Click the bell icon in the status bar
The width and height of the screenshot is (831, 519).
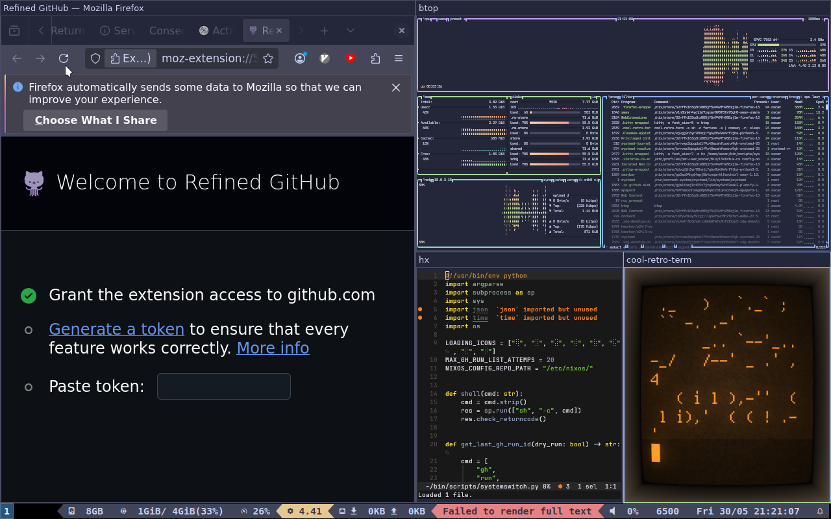point(819,511)
